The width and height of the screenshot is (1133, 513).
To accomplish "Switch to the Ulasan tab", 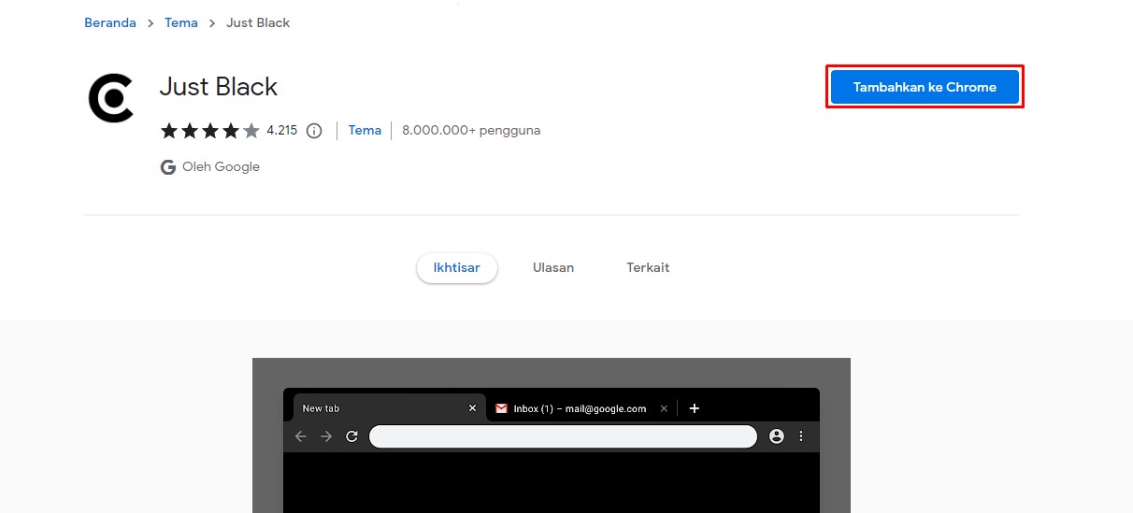I will click(x=553, y=268).
